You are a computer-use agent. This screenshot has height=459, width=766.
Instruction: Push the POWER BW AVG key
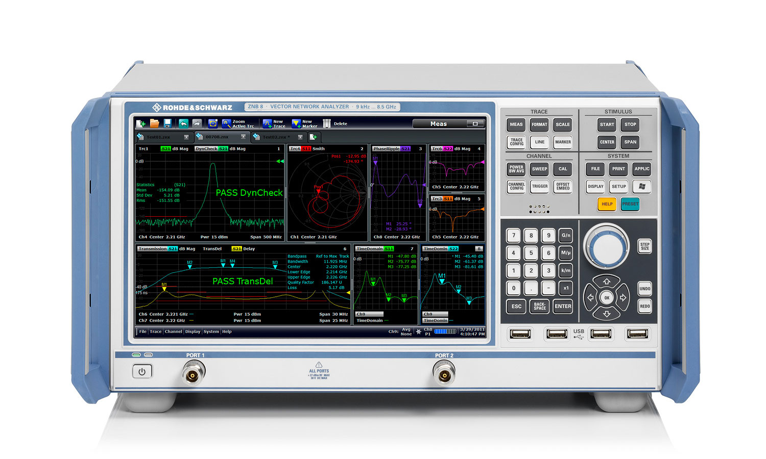coord(516,169)
